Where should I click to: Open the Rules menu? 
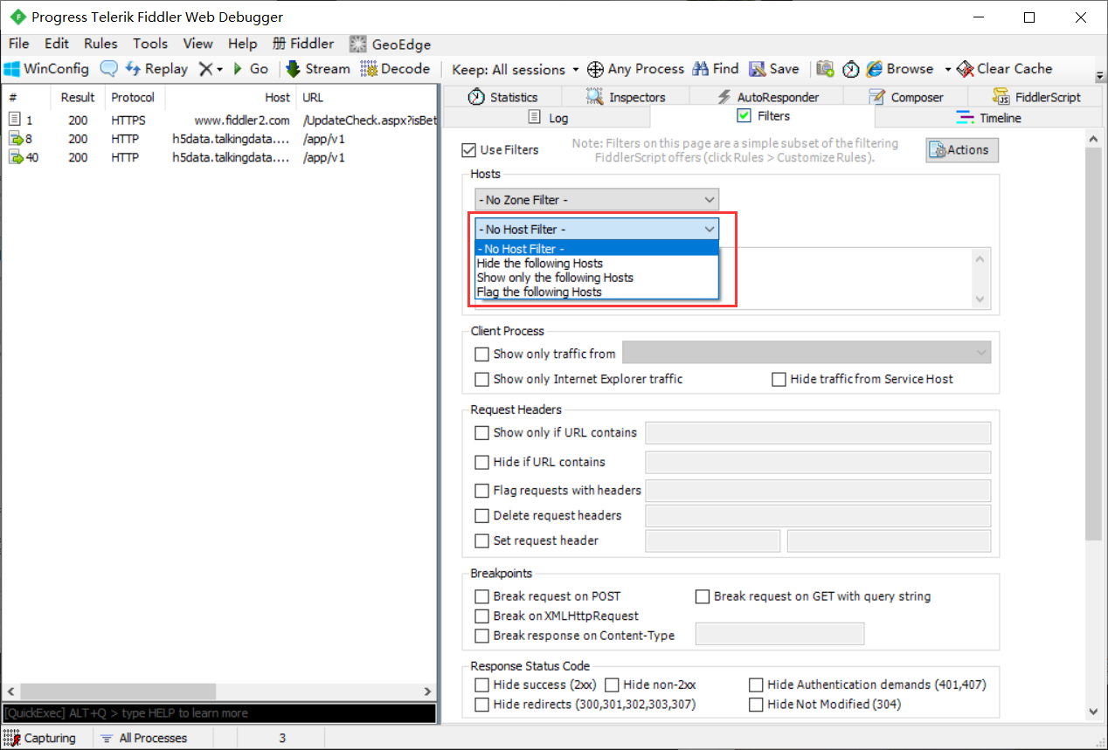pos(100,44)
